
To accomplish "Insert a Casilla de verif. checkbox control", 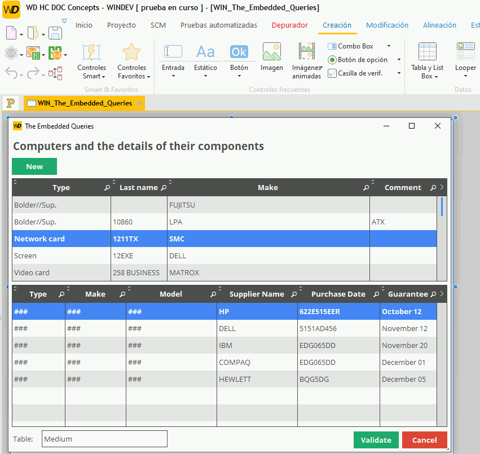I will (x=355, y=73).
